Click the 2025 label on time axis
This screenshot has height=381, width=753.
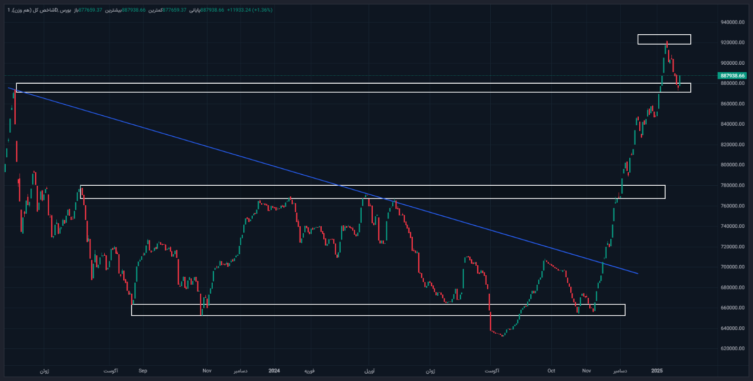point(657,371)
